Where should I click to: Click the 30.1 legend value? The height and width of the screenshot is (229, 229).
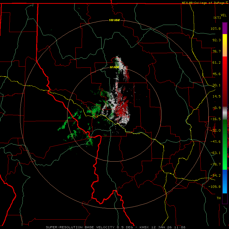coord(217,85)
